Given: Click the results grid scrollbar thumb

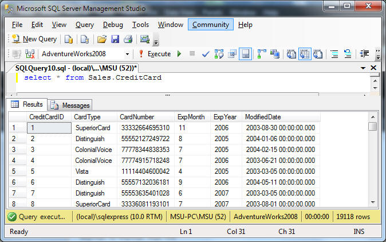Looking at the screenshot, I should [x=373, y=126].
